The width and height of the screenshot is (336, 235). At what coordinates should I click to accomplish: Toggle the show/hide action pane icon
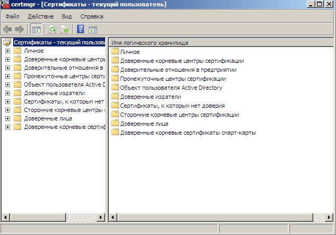(93, 30)
